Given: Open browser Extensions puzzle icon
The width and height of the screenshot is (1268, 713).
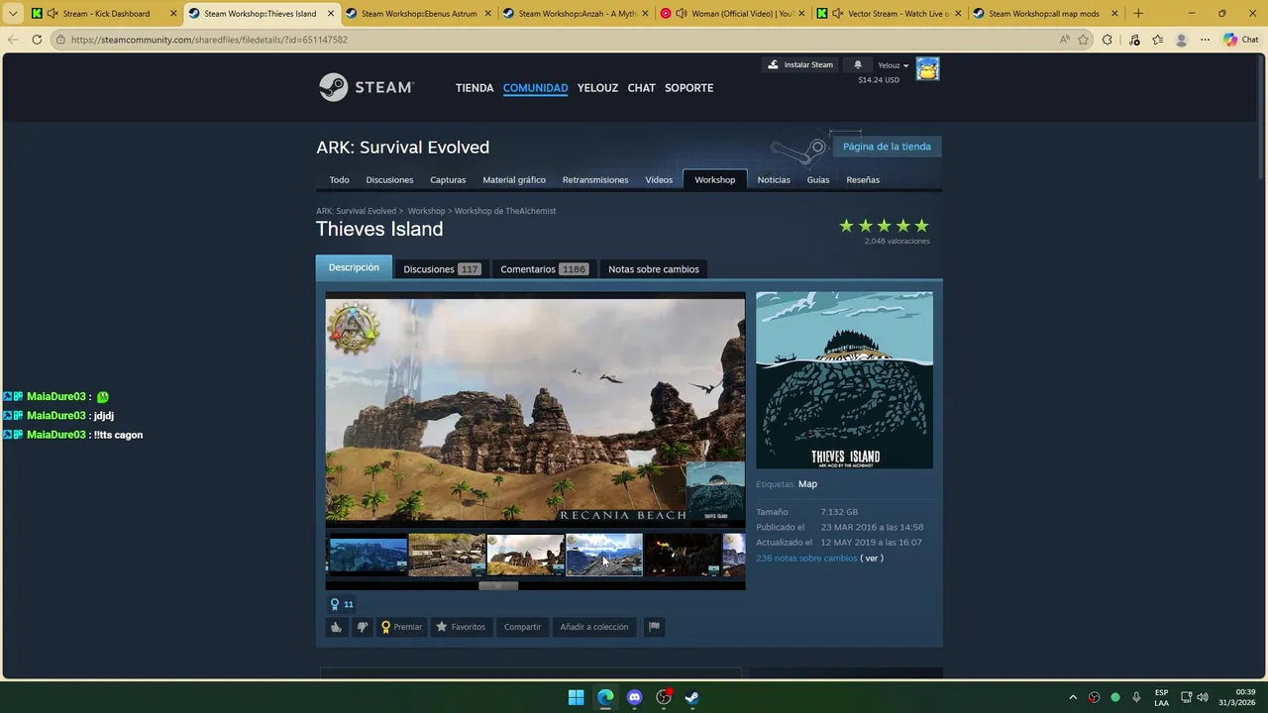Looking at the screenshot, I should tap(1108, 40).
